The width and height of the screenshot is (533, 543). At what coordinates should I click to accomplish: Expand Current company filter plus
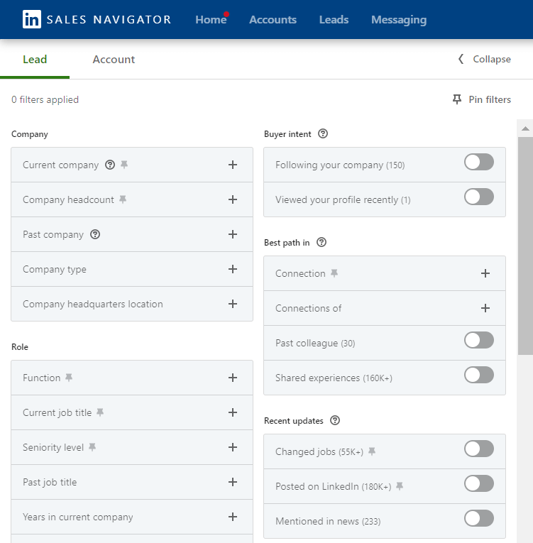click(x=233, y=165)
